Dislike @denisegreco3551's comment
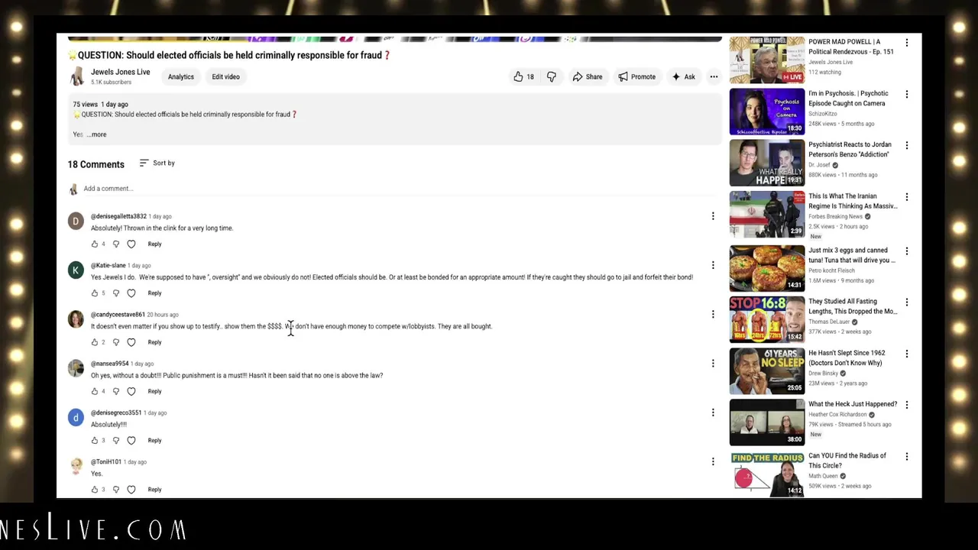The image size is (978, 550). [116, 440]
